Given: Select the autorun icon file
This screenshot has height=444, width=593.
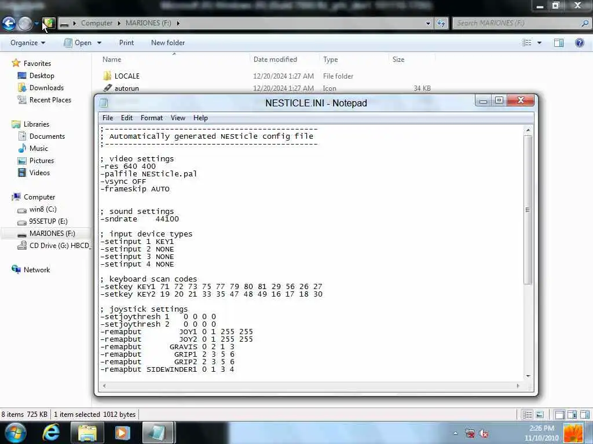Looking at the screenshot, I should pyautogui.click(x=127, y=88).
